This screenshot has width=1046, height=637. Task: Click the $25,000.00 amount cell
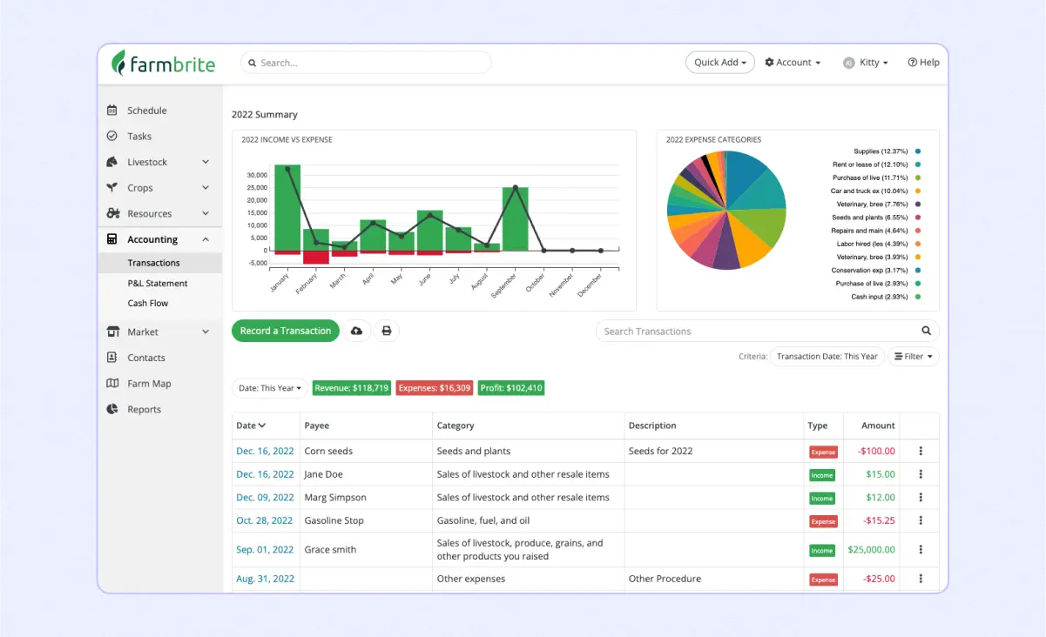tap(871, 550)
